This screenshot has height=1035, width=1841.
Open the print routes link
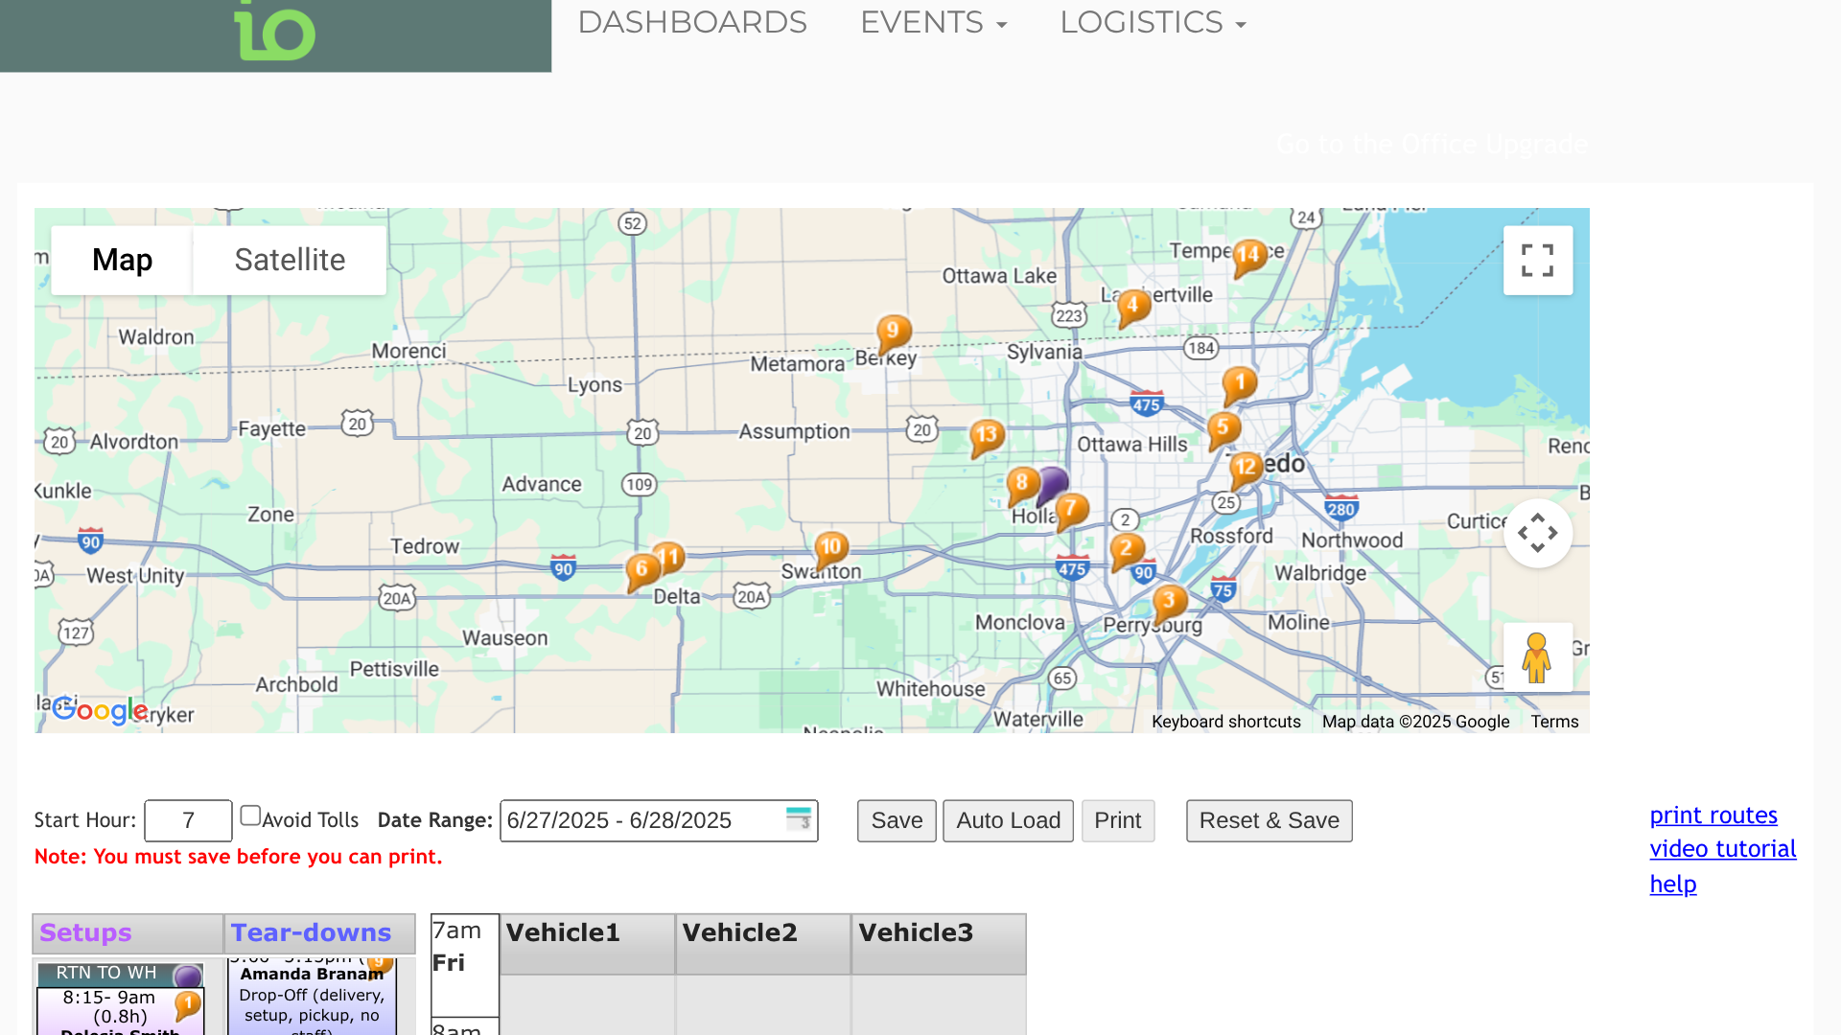point(1713,816)
